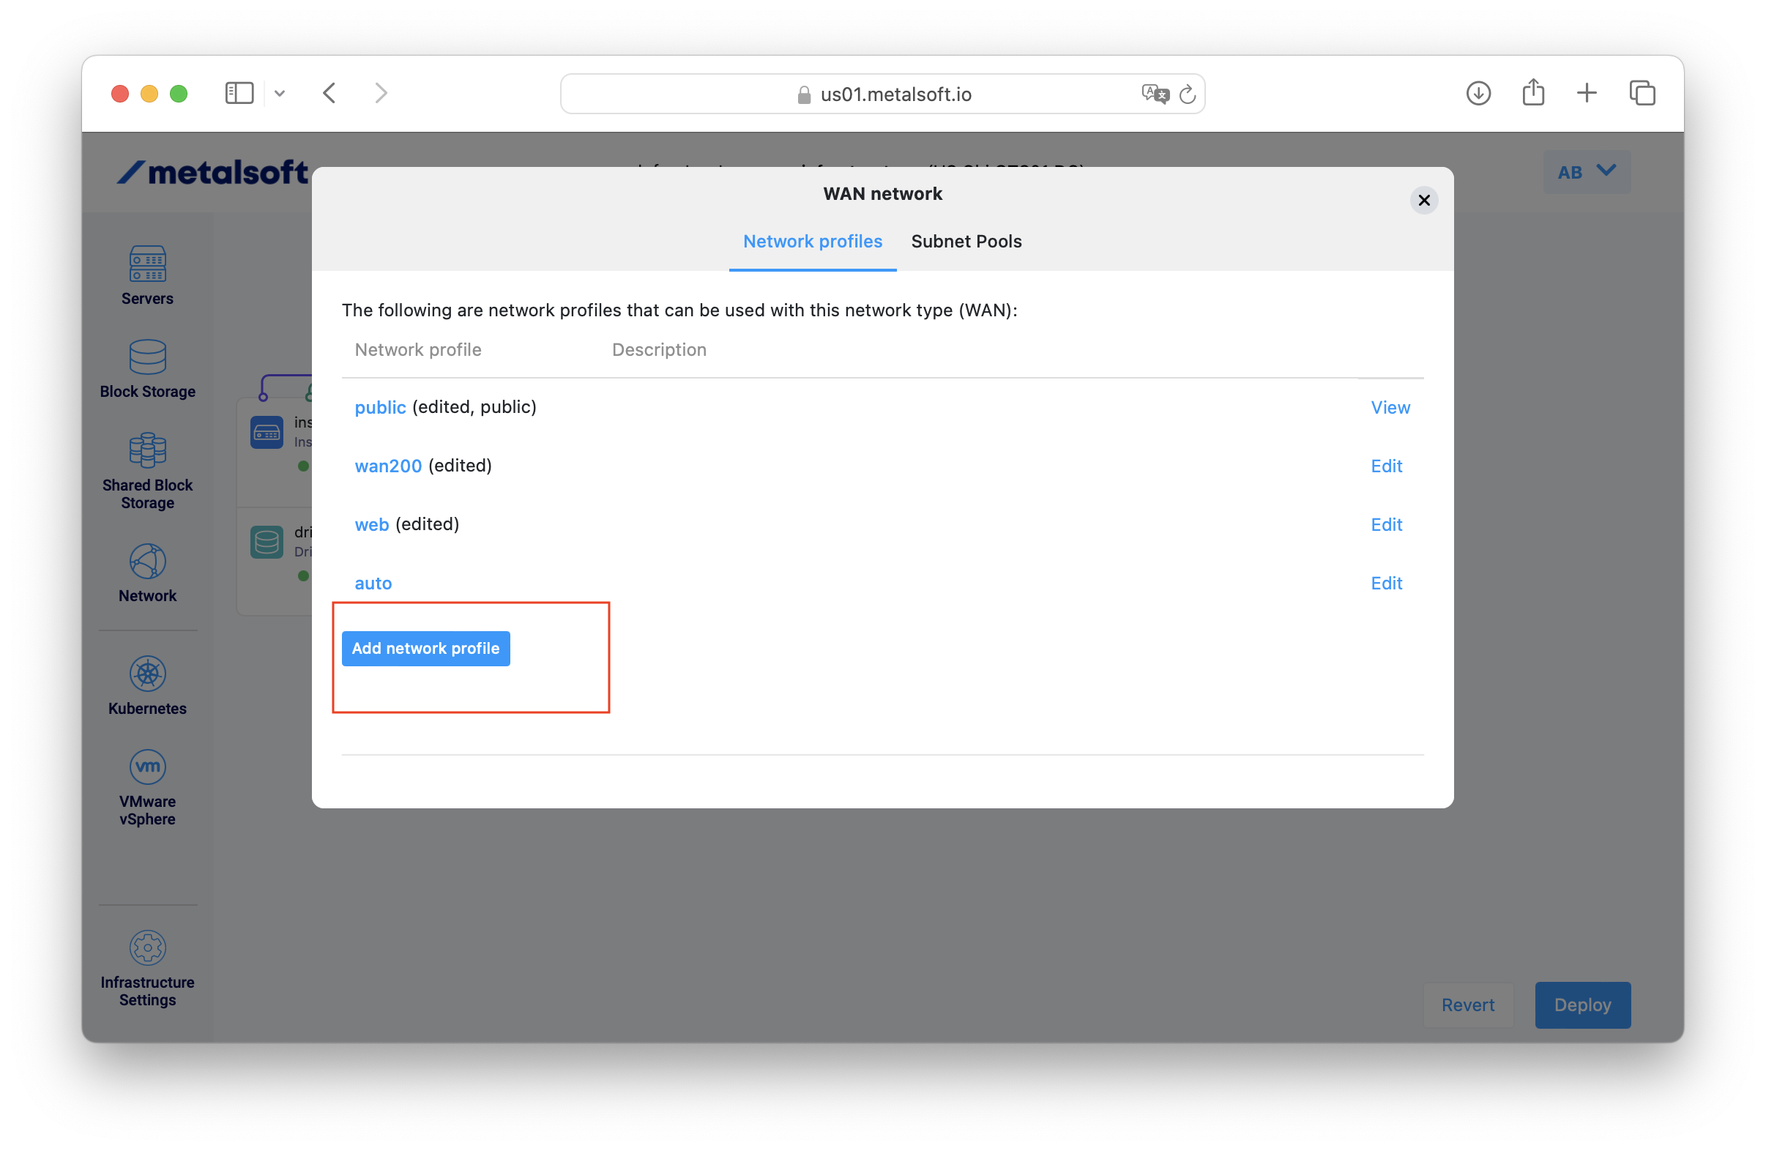This screenshot has width=1766, height=1151.
Task: Edit the wan200 network profile
Action: (x=1386, y=466)
